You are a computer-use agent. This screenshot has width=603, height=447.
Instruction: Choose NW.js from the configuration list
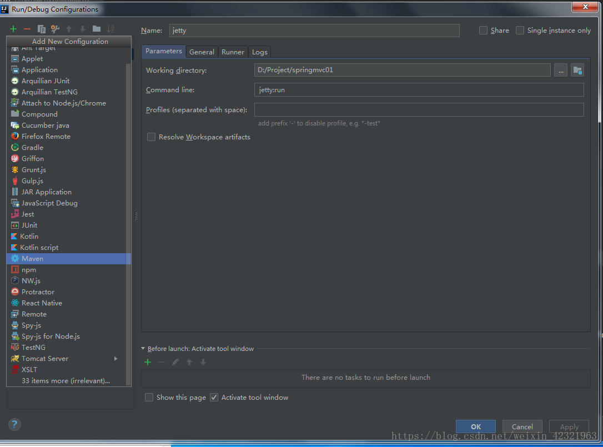[69, 281]
